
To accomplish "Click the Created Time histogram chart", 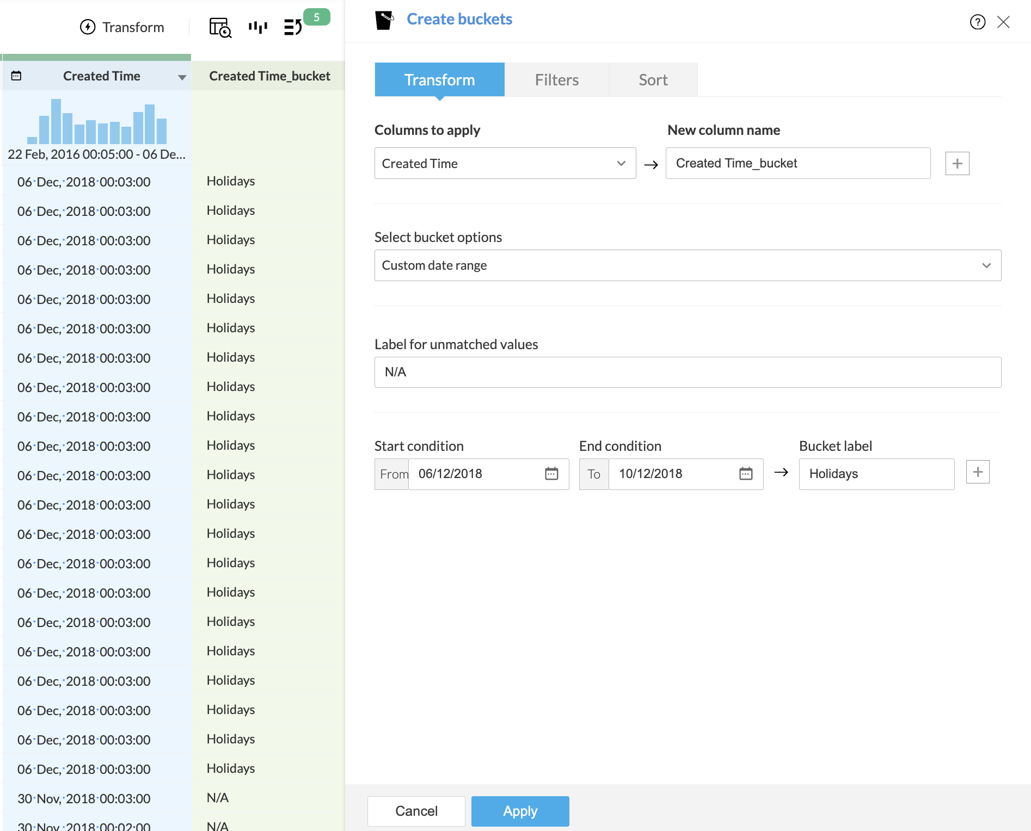I will click(97, 122).
